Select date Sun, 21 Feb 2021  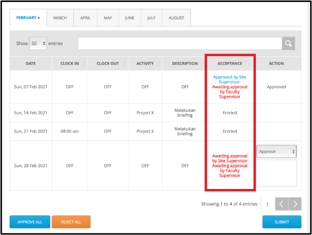tap(30, 131)
